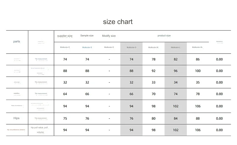Select the shaded Multicolor-L column header
This screenshot has width=237, height=145.
175,48
